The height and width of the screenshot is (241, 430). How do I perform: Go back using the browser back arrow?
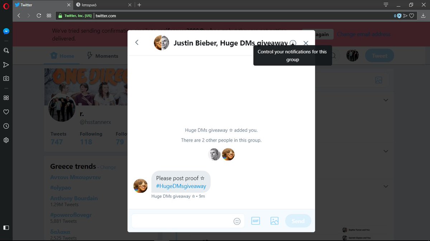[19, 16]
